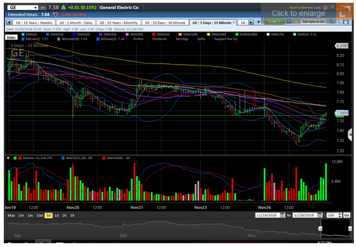Screen dimensions: 356x247
Task: Toggle the Splits overlay label
Action: click(x=201, y=39)
